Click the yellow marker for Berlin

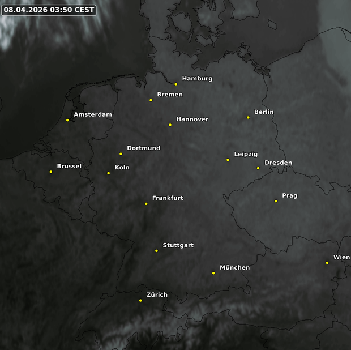click(248, 118)
